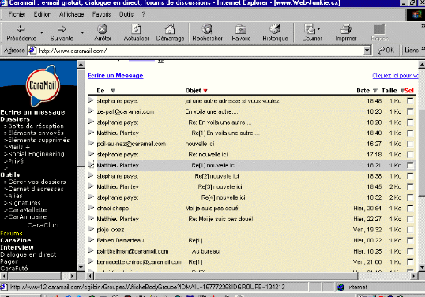Image resolution: width=425 pixels, height=297 pixels.
Task: Open the Suivante history dropdown arrow
Action: 82,33
